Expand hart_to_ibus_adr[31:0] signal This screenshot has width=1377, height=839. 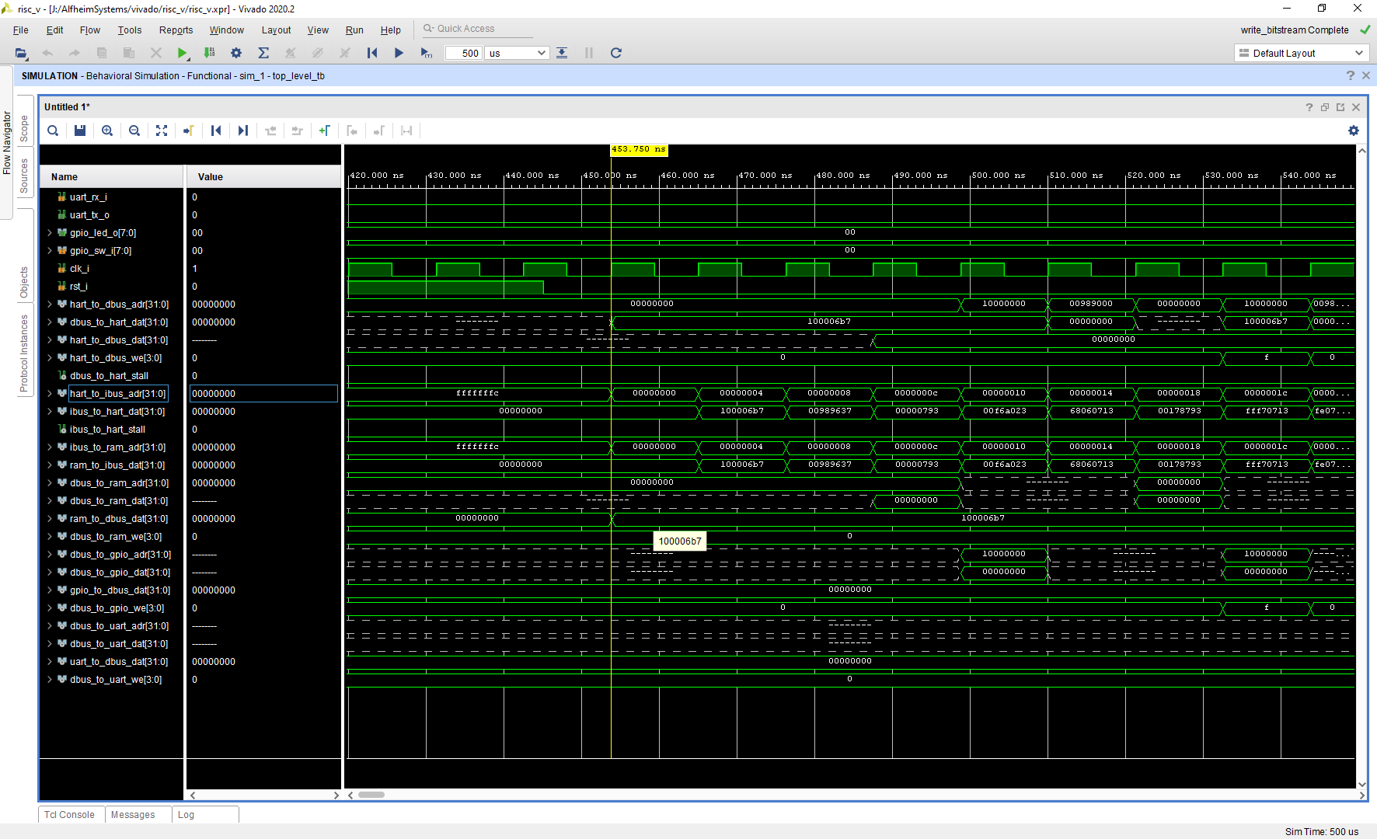[50, 394]
